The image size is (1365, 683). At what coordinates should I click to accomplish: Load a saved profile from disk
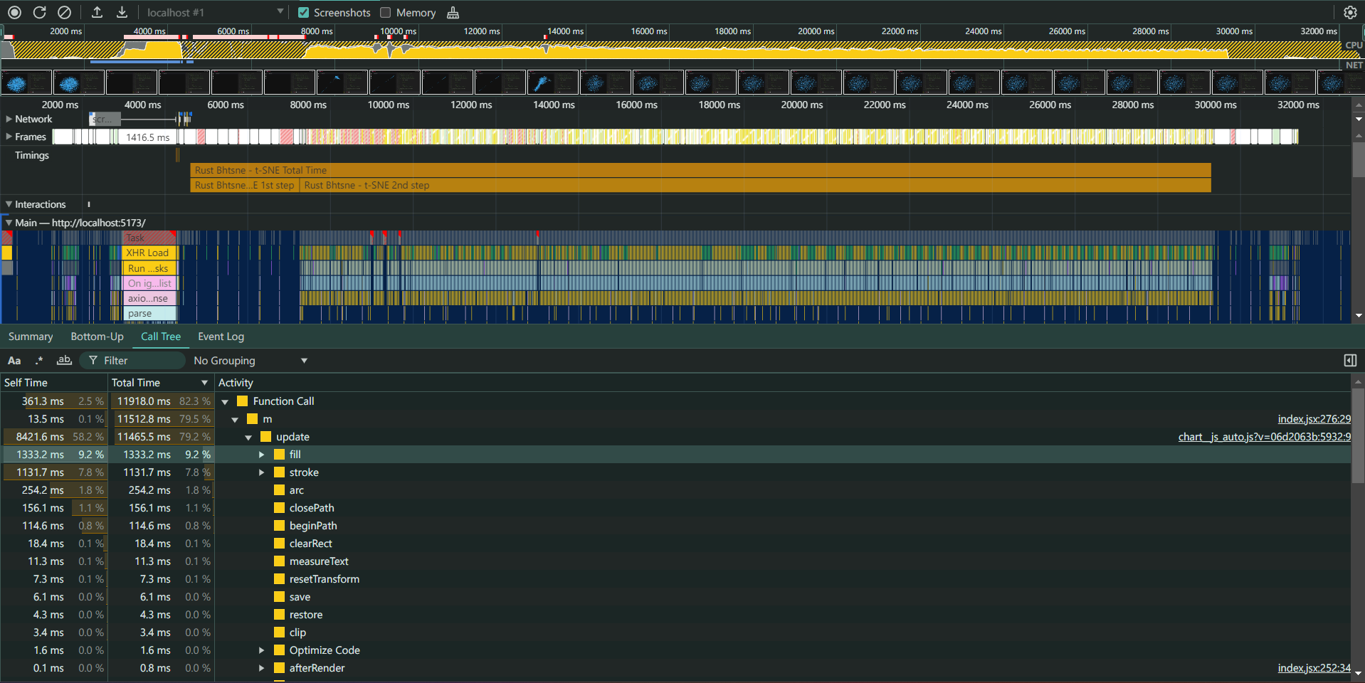click(97, 12)
